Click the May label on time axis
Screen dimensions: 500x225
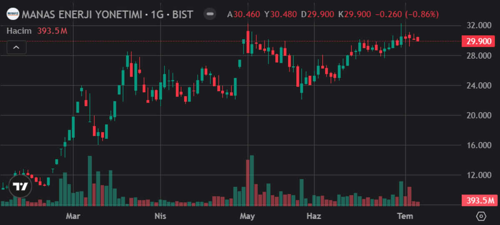(247, 216)
